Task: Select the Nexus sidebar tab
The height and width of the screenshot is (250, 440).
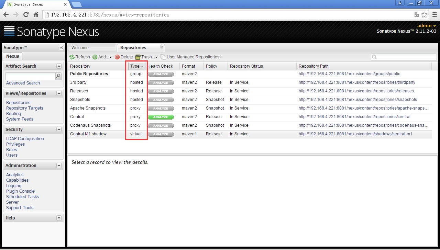Action: [x=13, y=56]
